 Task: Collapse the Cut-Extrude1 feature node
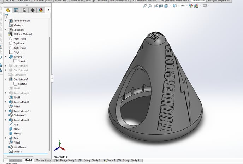pyautogui.click(x=6, y=79)
